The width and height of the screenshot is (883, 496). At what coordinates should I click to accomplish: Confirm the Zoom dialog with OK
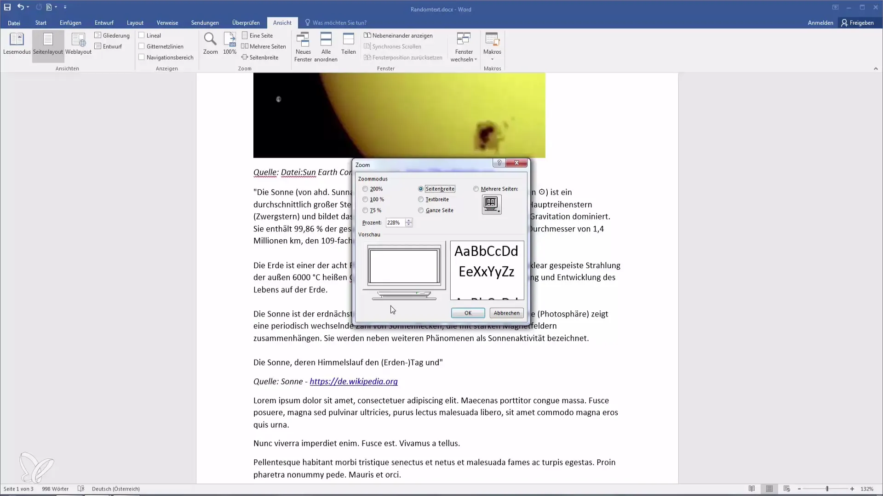468,313
